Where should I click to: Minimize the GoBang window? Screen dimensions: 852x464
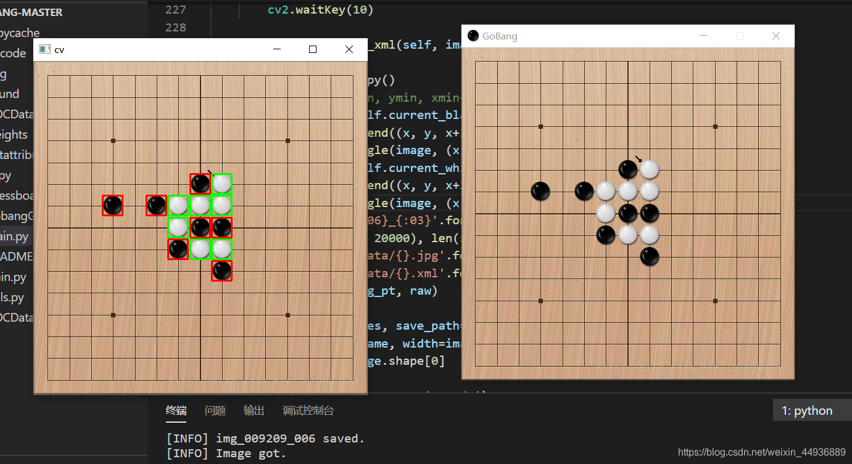pos(703,36)
